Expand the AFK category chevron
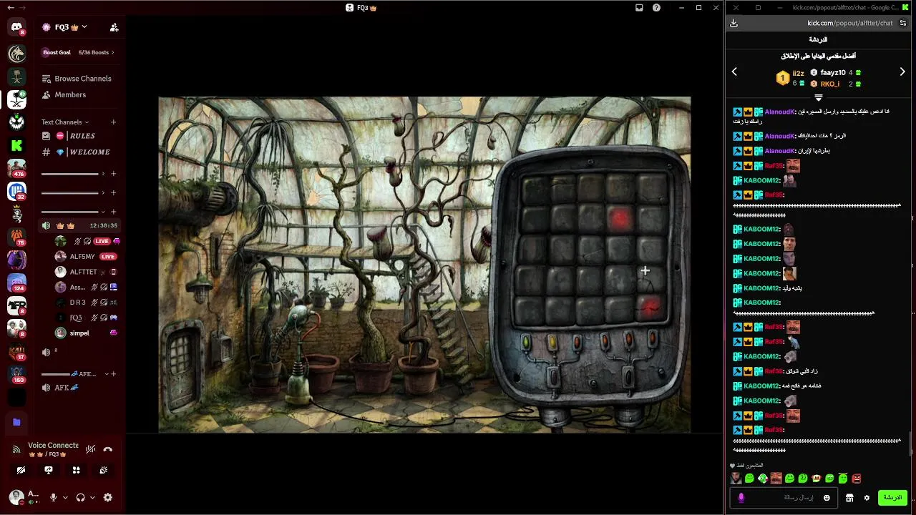 [x=107, y=374]
